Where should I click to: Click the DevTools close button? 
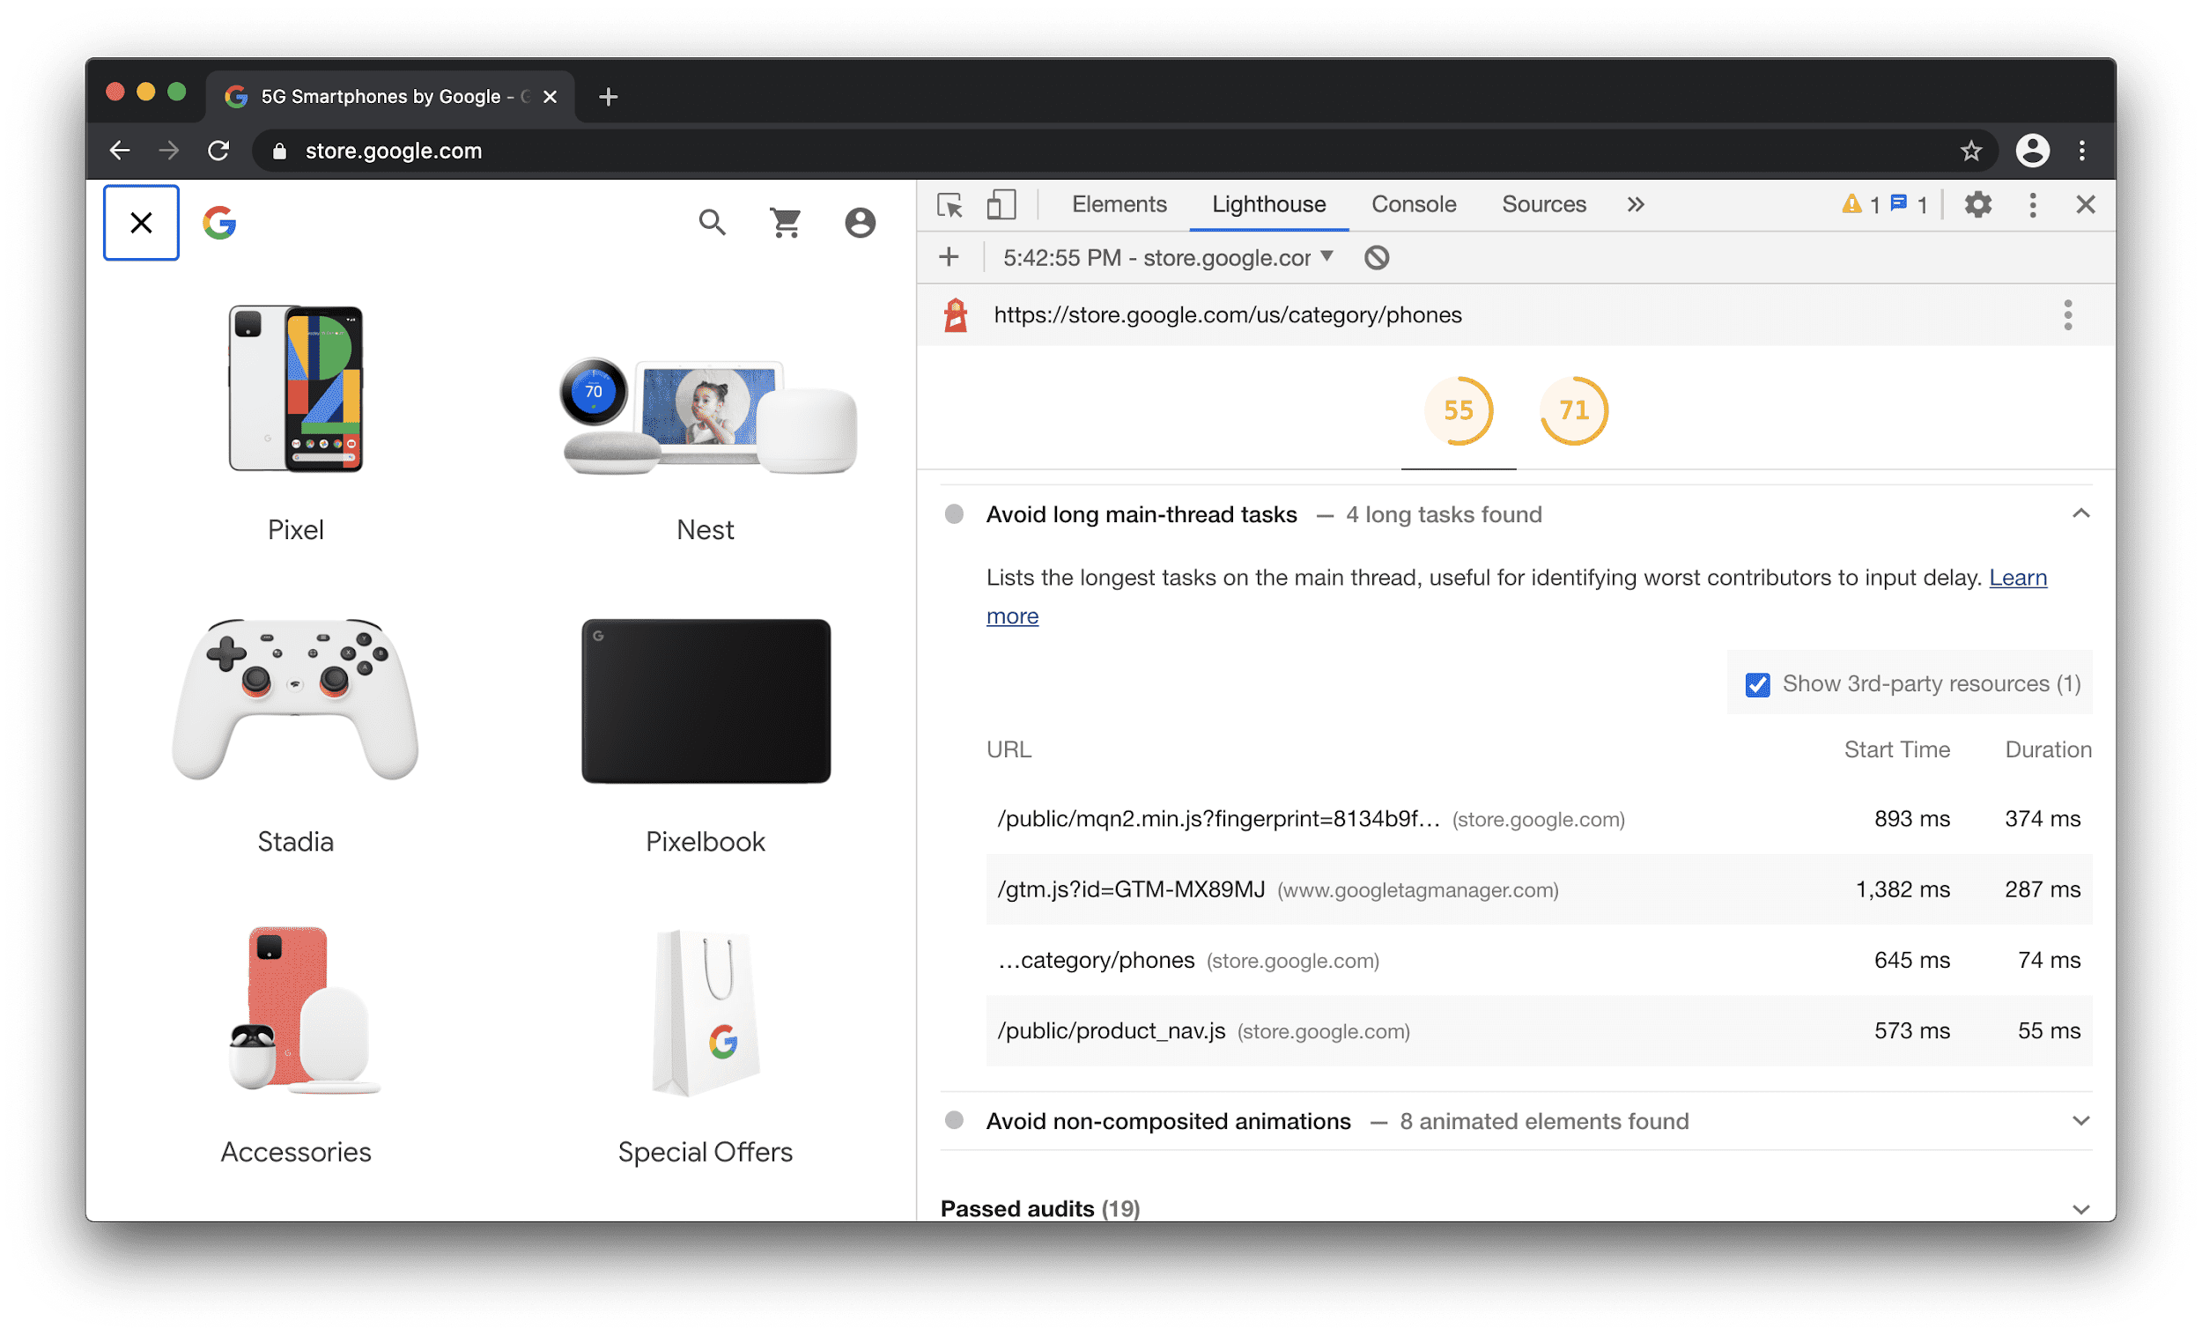coord(2086,203)
